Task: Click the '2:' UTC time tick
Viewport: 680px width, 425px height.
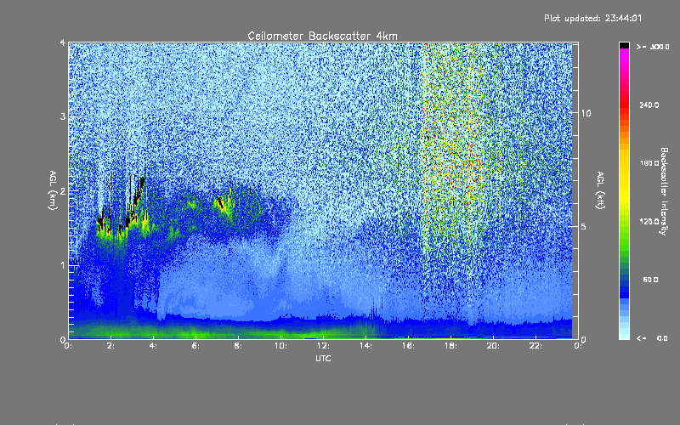Action: click(110, 346)
